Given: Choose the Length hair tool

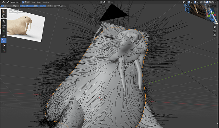Looking at the screenshot, I should [x=4, y=36].
